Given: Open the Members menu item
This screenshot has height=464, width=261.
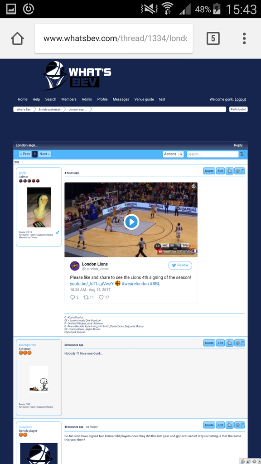Looking at the screenshot, I should coord(69,99).
